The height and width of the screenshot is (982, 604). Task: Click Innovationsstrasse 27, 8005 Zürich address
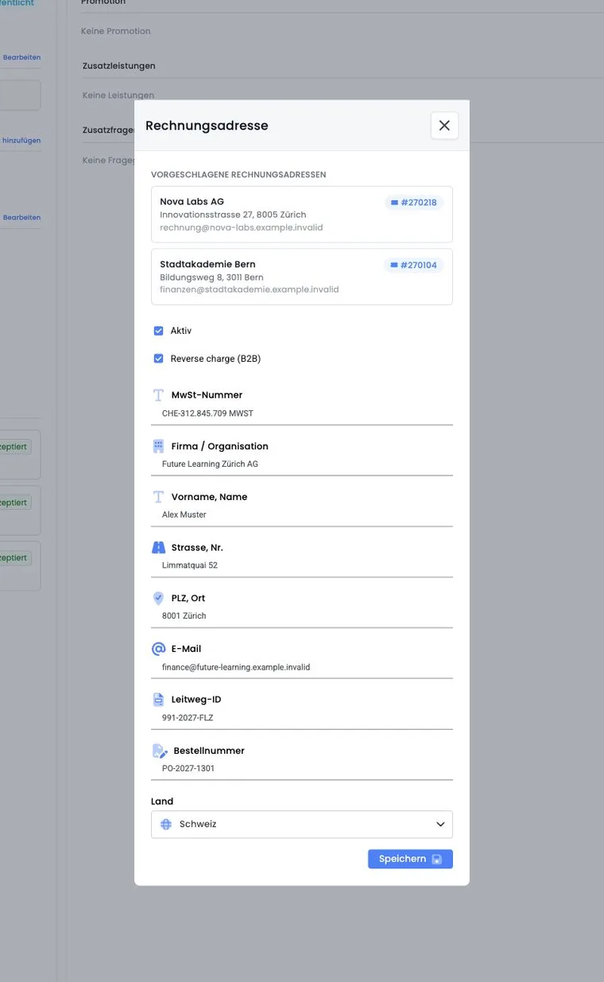tap(233, 215)
